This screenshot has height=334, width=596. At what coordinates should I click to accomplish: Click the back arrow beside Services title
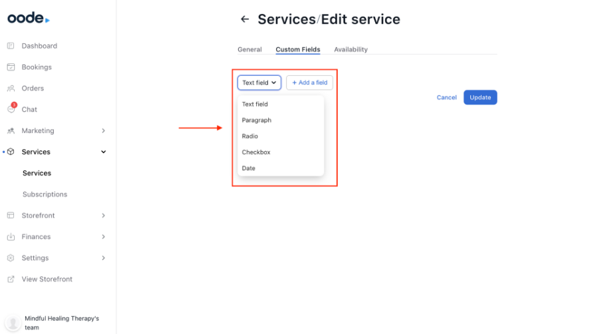point(245,19)
